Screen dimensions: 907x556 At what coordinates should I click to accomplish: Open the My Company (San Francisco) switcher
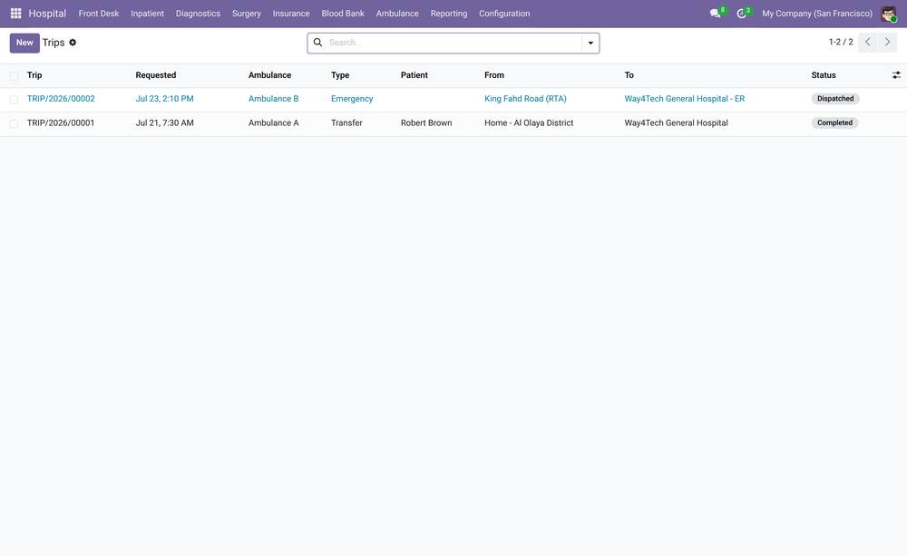click(817, 14)
